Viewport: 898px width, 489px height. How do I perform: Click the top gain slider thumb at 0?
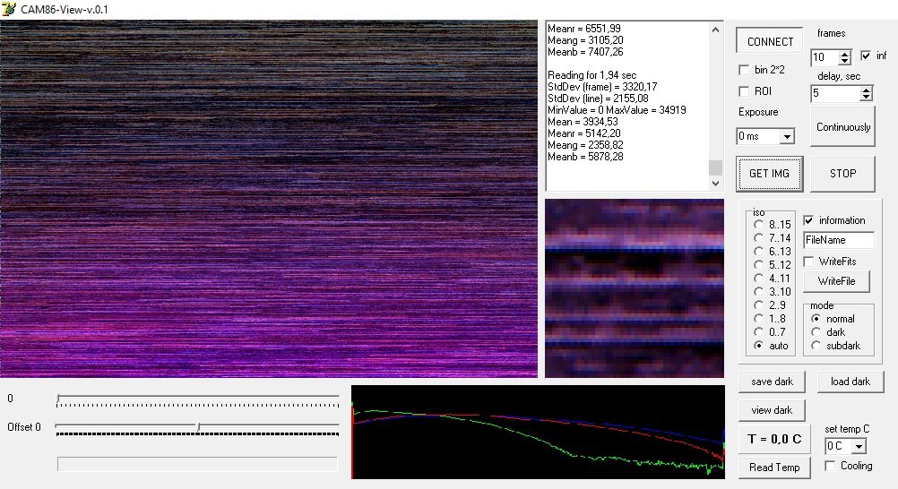58,399
